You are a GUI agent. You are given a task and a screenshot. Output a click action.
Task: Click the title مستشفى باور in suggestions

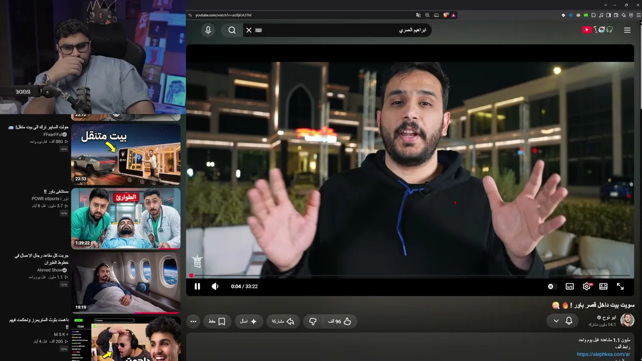[x=56, y=192]
